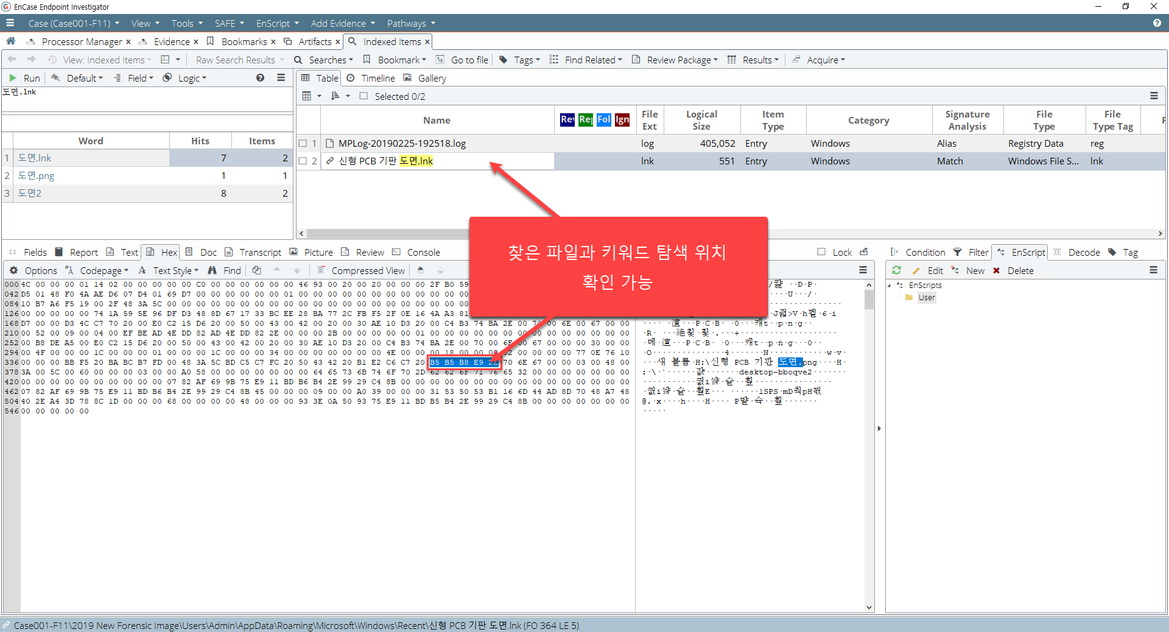Open the Results dropdown
The image size is (1169, 632).
click(753, 60)
